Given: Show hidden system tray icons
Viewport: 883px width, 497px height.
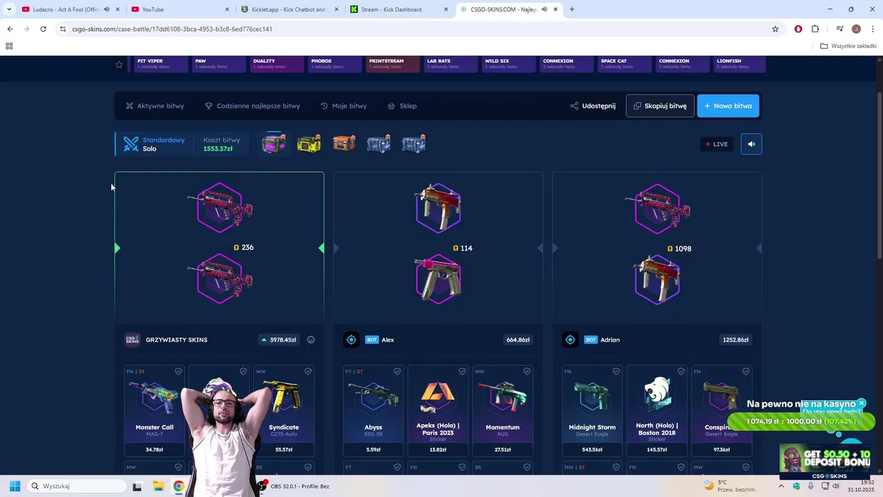Looking at the screenshot, I should pos(781,486).
